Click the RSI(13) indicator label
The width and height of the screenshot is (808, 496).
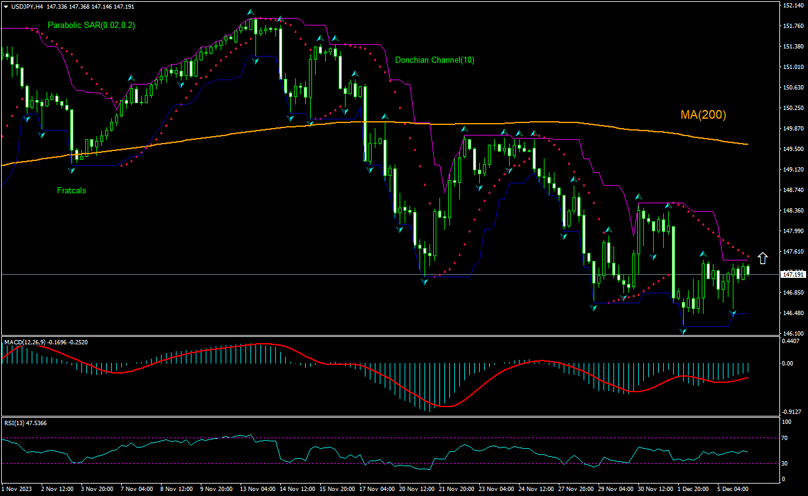coord(17,423)
